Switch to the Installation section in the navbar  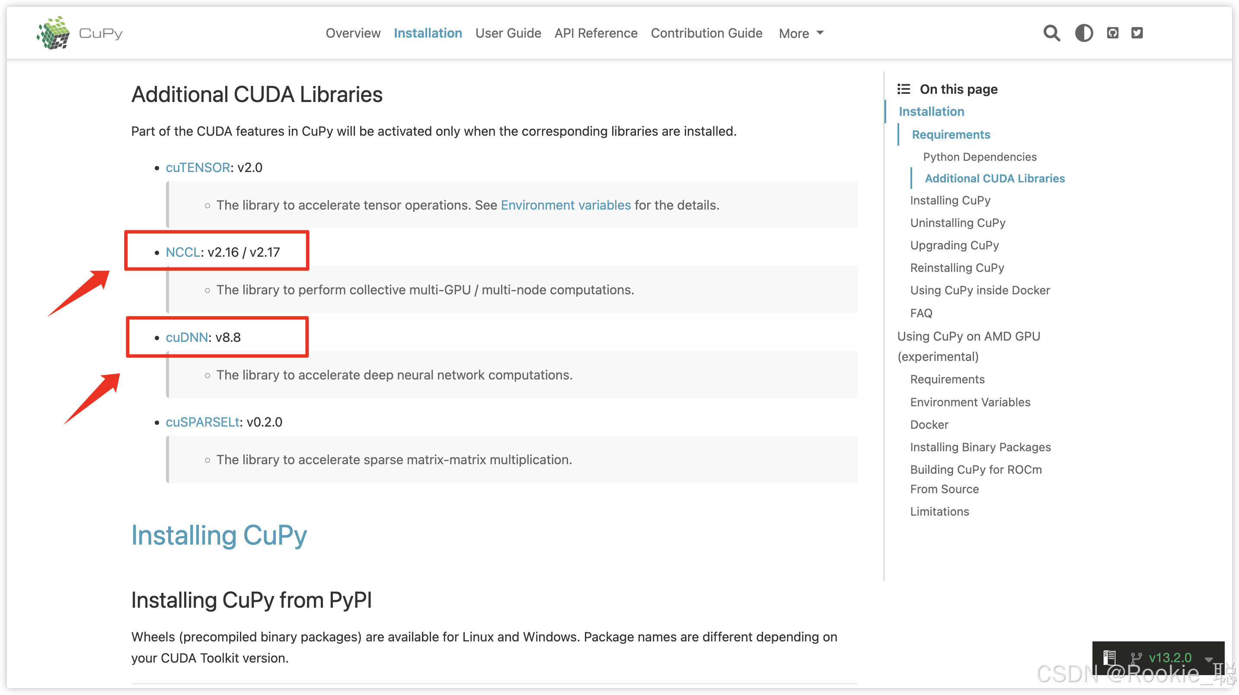(x=428, y=33)
